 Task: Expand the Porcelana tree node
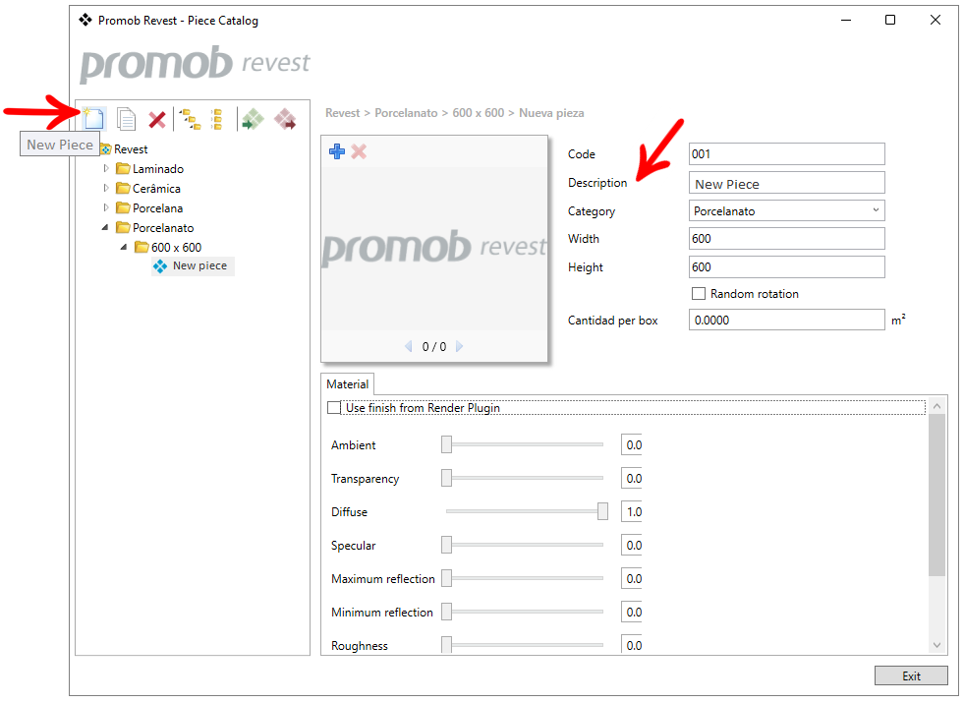pyautogui.click(x=106, y=207)
